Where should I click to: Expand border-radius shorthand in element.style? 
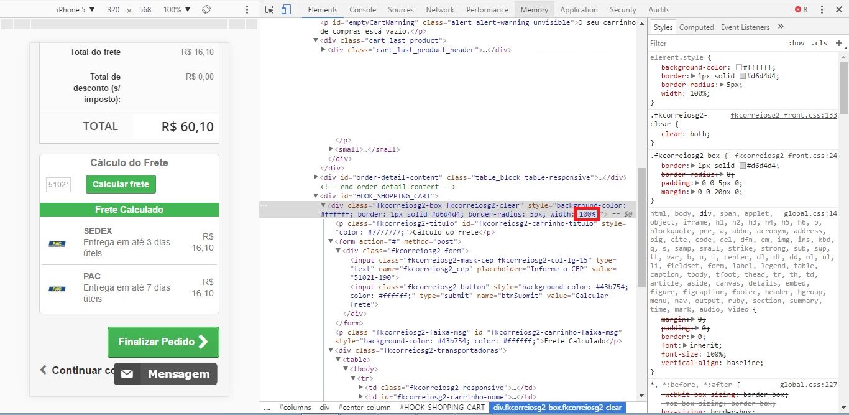point(722,85)
